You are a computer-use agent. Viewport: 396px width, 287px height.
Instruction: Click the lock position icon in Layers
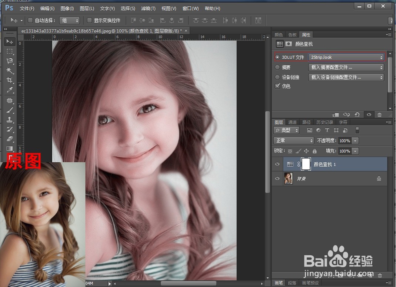(307, 151)
